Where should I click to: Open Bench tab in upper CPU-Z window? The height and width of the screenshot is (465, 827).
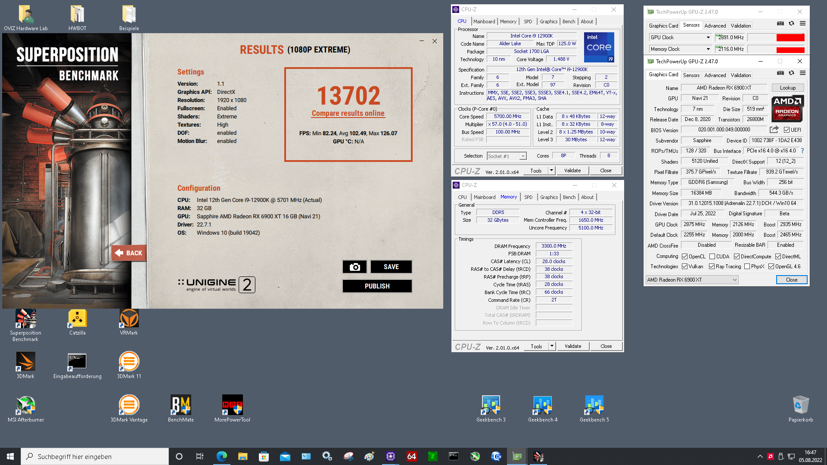coord(569,22)
